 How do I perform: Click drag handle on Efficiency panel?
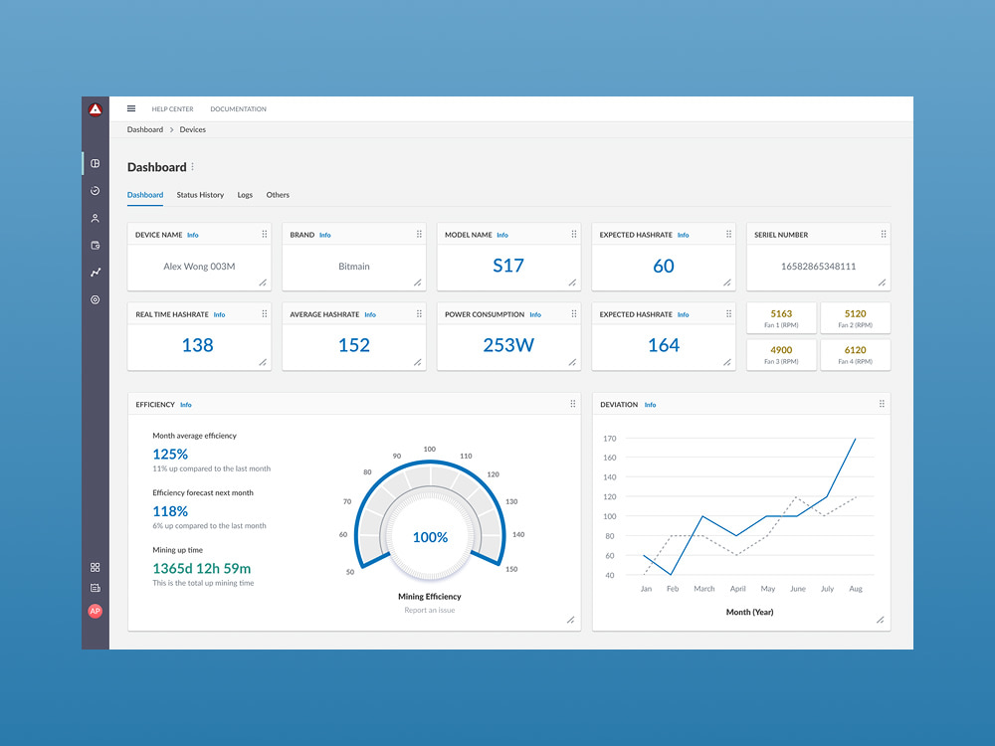coord(572,404)
